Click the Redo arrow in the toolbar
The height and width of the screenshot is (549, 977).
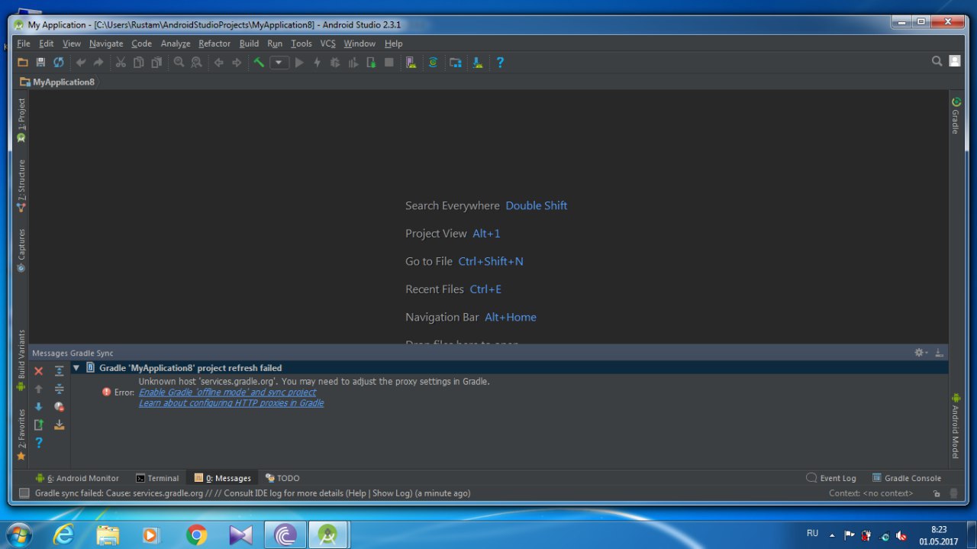click(x=98, y=63)
